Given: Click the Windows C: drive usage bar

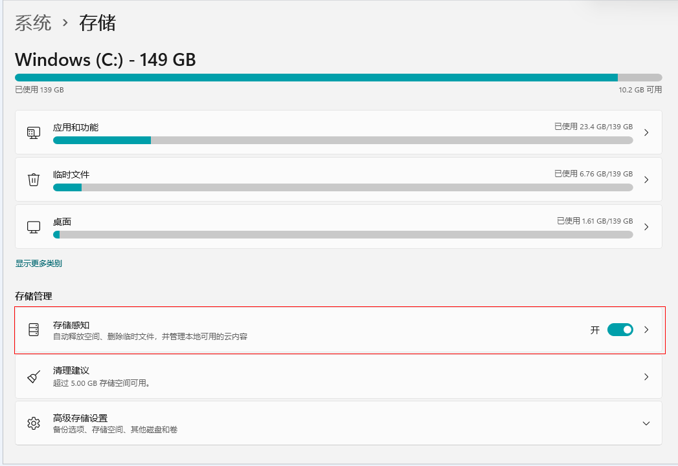Looking at the screenshot, I should coord(338,78).
